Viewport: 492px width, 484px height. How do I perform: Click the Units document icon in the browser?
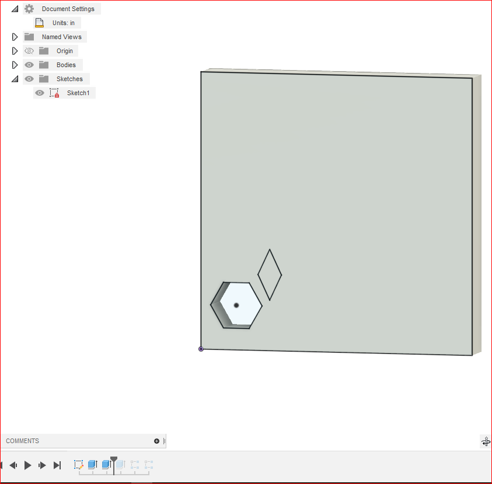tap(39, 22)
